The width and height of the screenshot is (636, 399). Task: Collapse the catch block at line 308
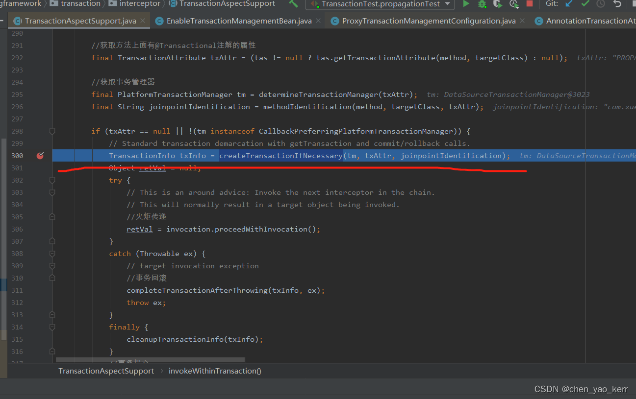tap(52, 254)
